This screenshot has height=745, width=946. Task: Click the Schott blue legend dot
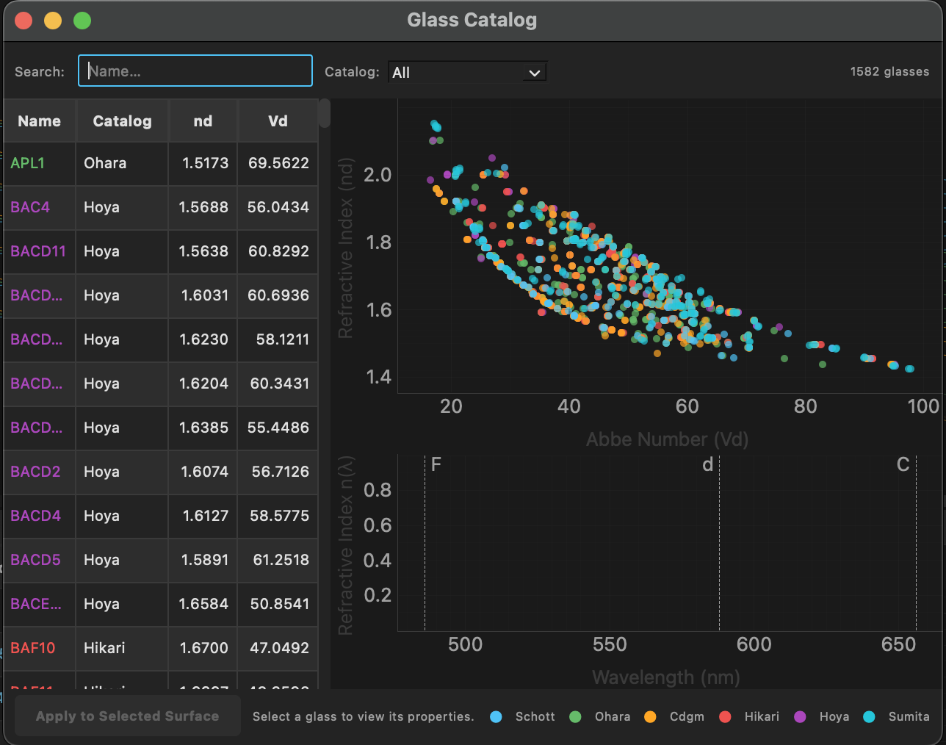497,717
